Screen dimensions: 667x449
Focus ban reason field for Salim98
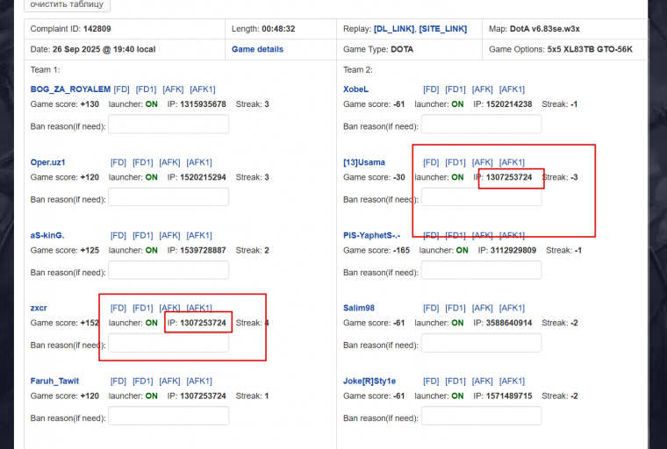point(481,343)
